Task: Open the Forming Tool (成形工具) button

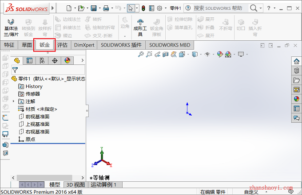Action: 140,27
